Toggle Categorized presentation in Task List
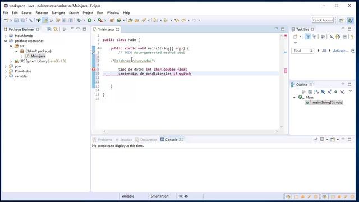 coord(308,36)
